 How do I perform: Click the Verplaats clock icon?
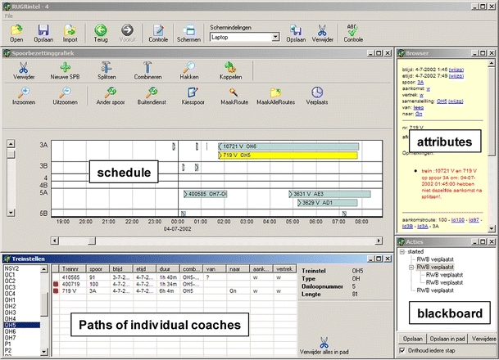[x=317, y=92]
